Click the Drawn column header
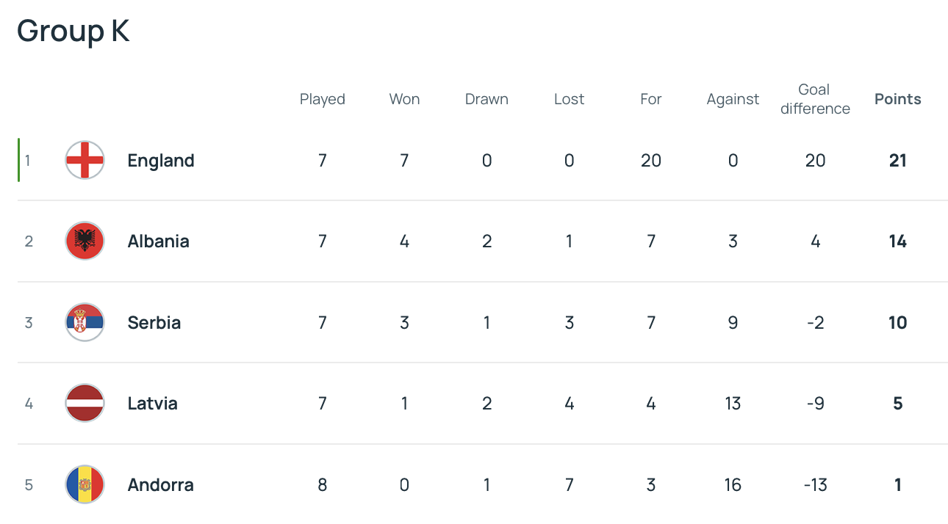 (x=486, y=99)
